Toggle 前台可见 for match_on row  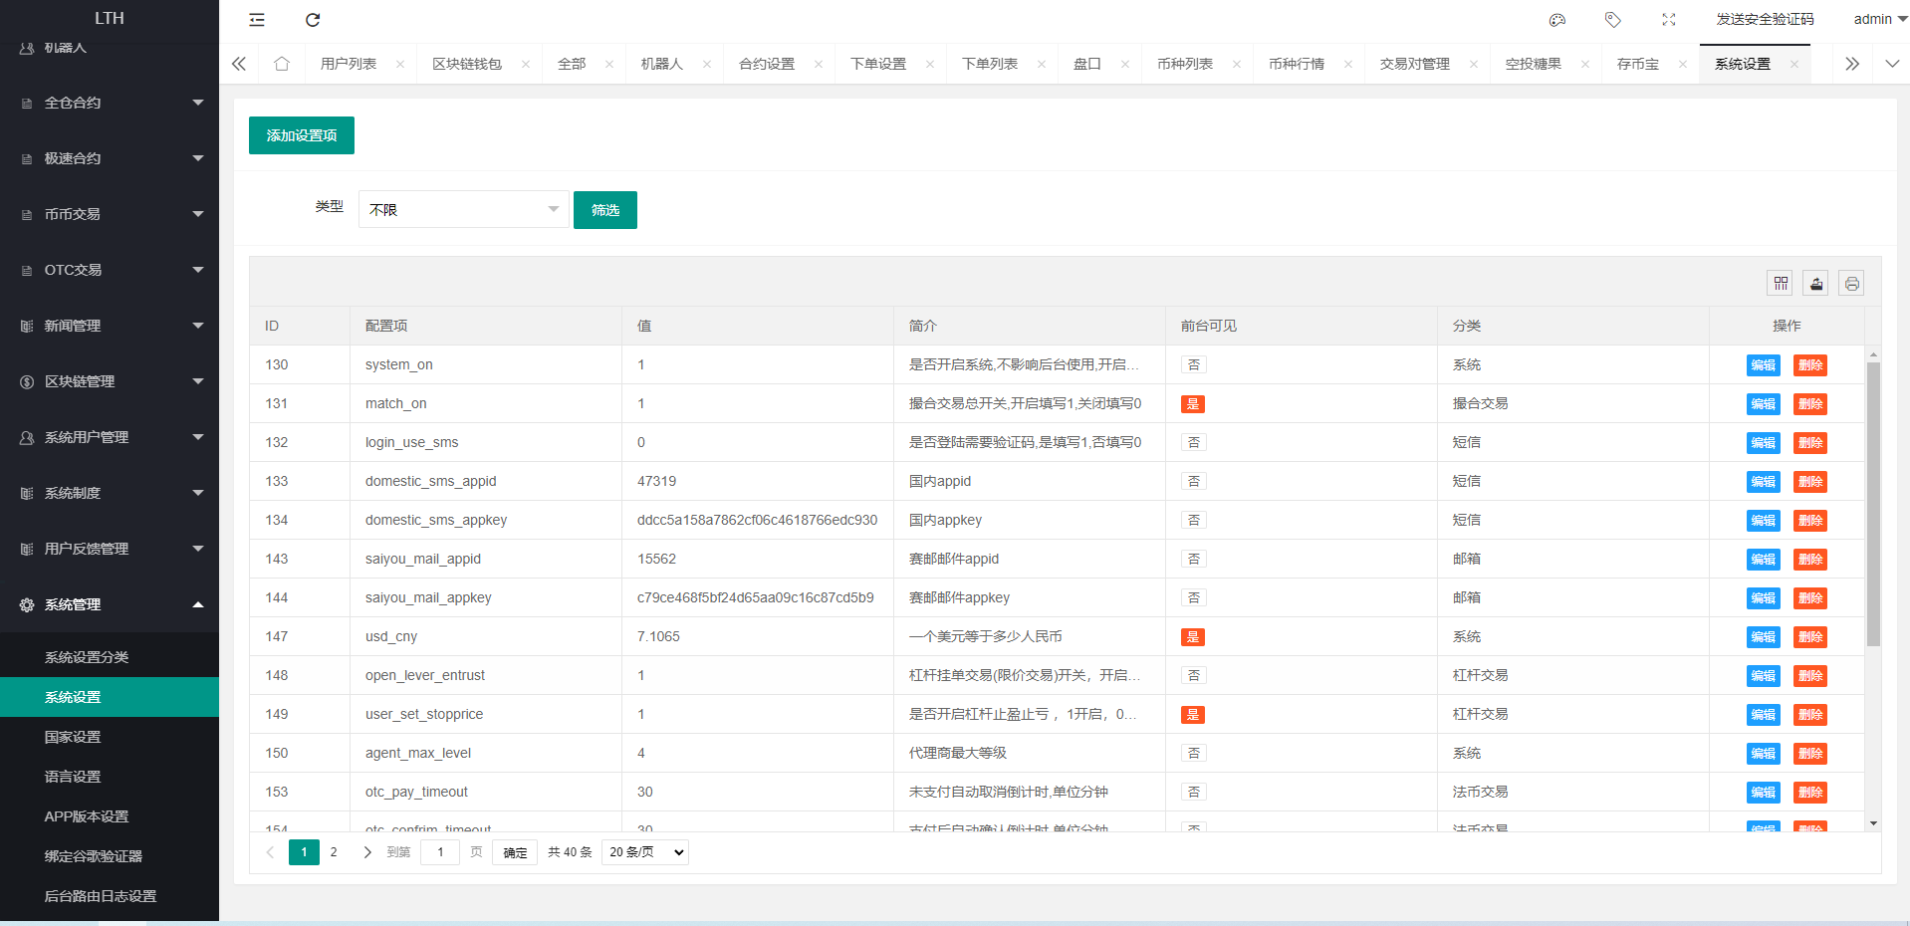tap(1193, 404)
